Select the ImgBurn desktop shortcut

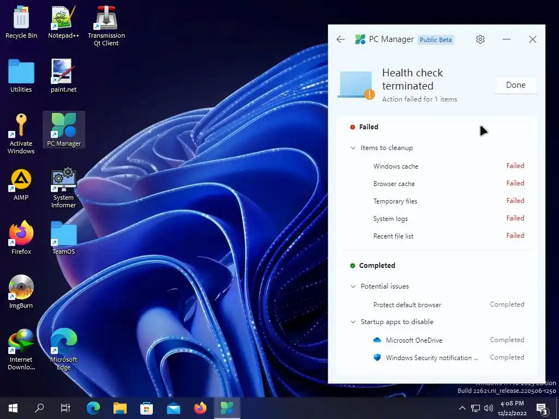[21, 292]
